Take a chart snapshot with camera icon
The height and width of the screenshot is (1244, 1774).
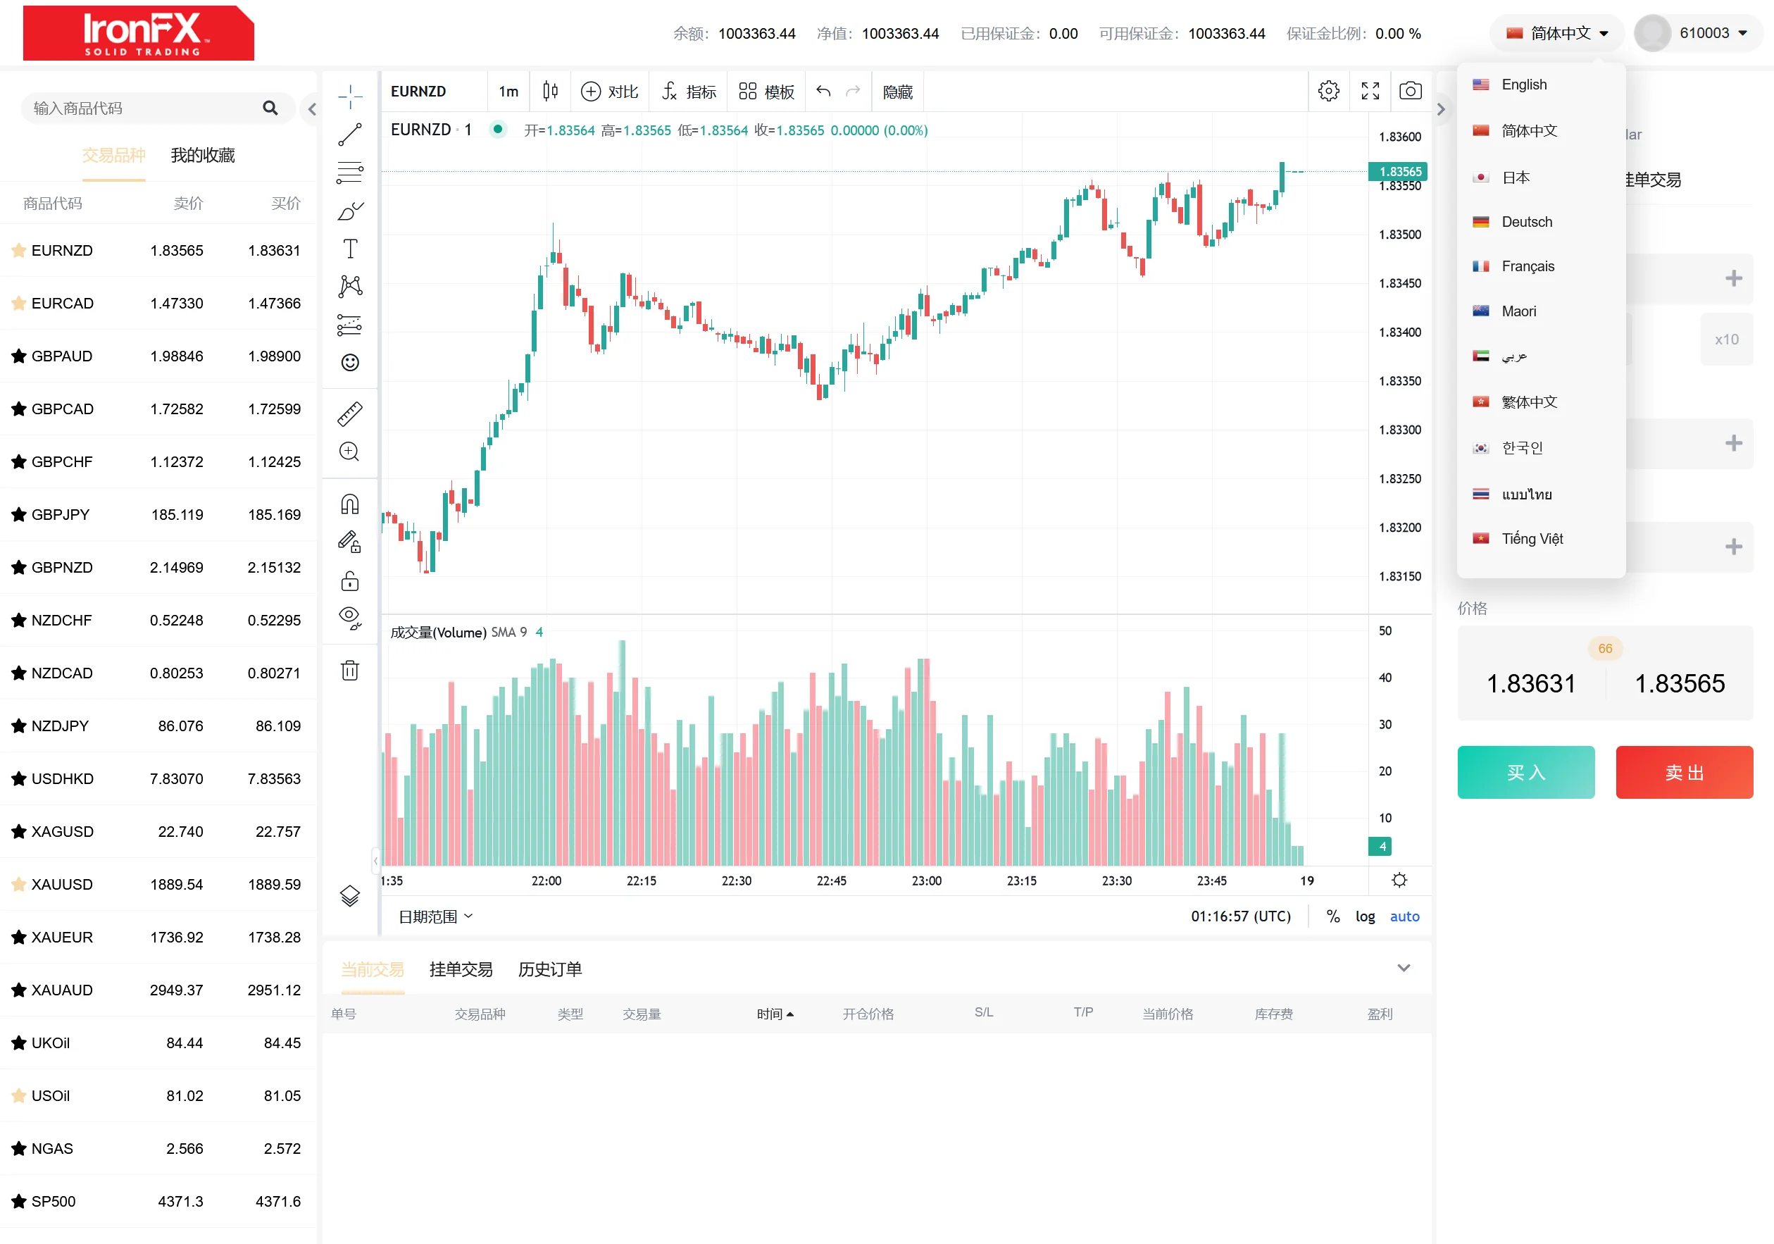point(1410,91)
